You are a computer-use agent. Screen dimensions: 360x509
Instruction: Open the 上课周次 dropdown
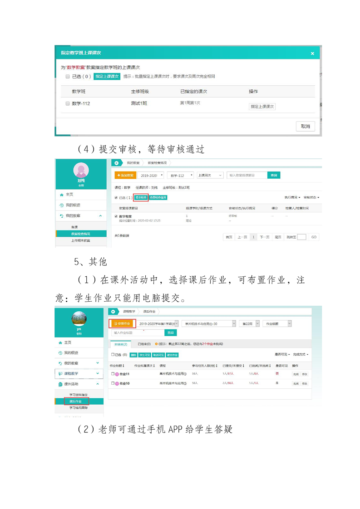210,175
